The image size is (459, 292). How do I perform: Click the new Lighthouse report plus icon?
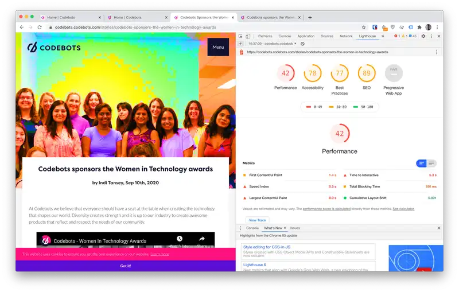pyautogui.click(x=240, y=44)
